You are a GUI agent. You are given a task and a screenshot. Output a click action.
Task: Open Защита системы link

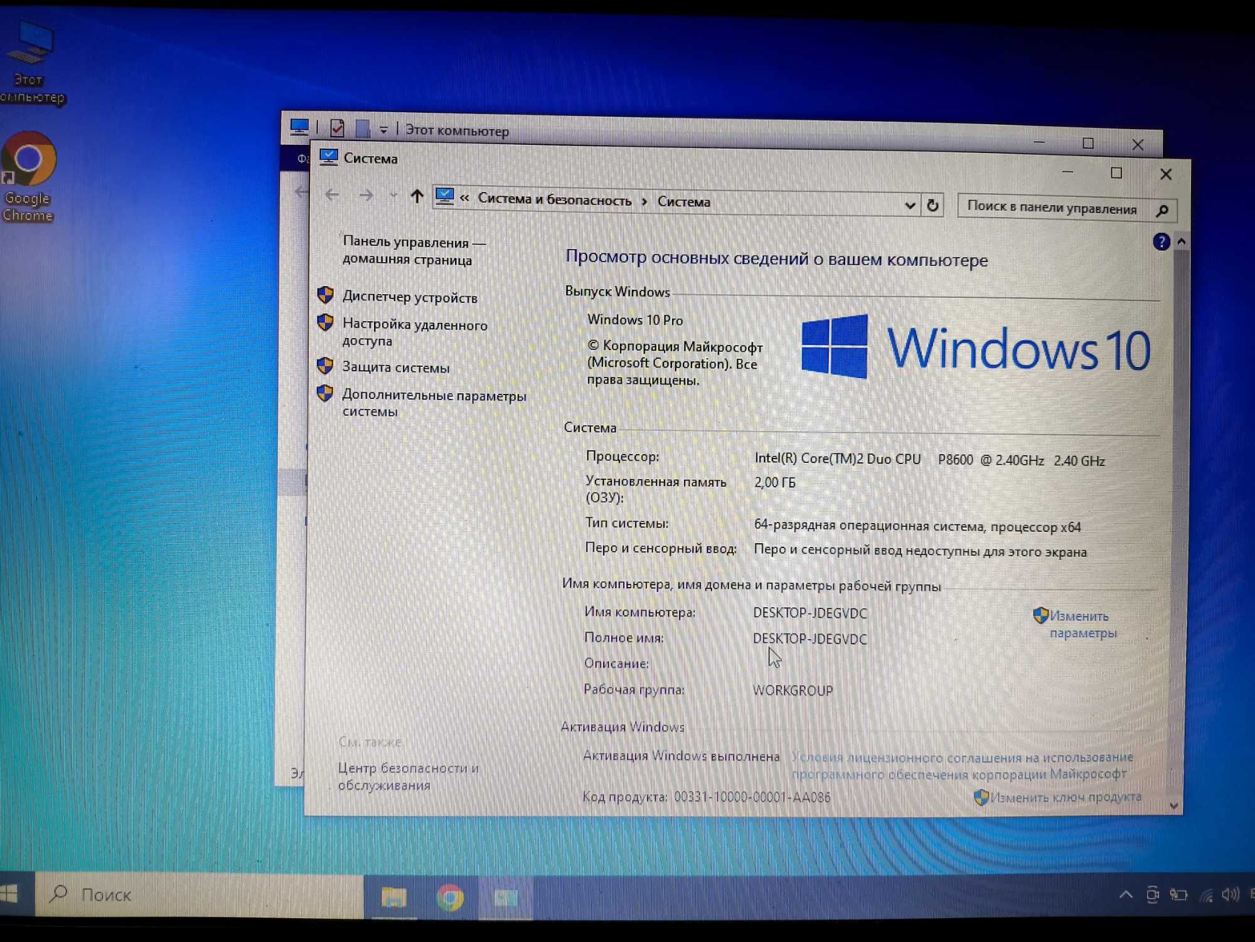coord(395,368)
